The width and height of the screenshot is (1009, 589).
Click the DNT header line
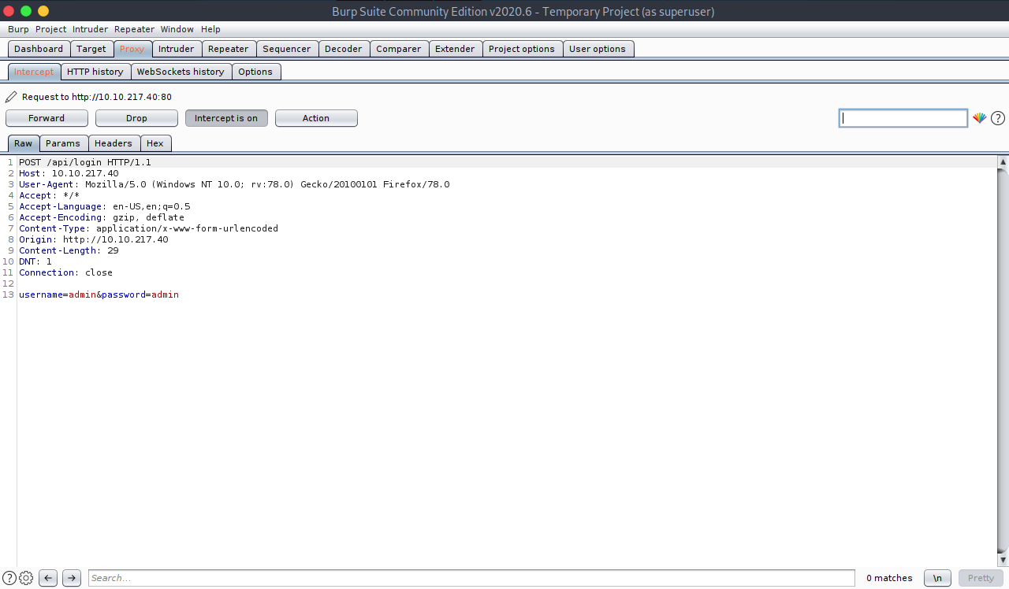coord(35,261)
